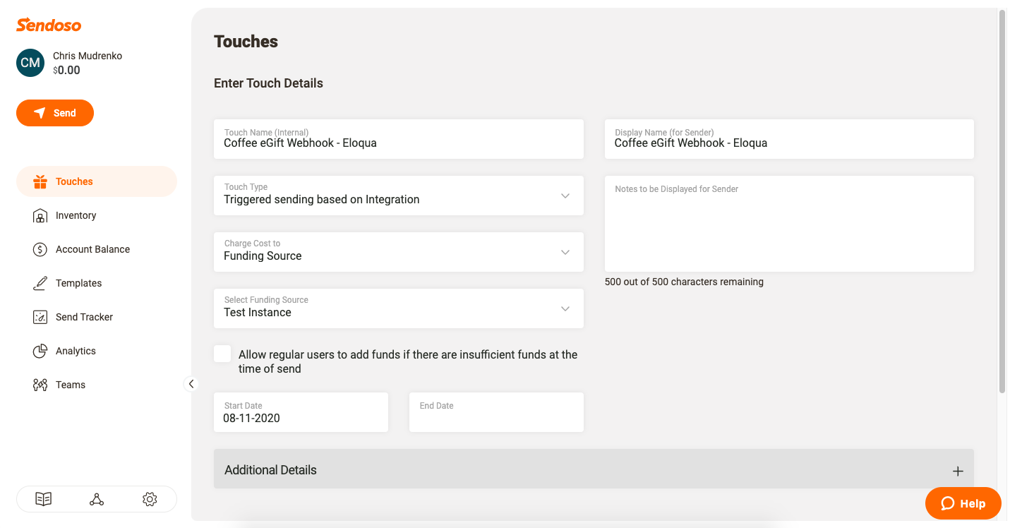Viewport: 1010px width, 528px height.
Task: Open Inventory via its warehouse icon
Action: 40,215
